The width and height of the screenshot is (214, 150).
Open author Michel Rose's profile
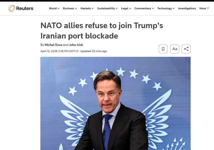coord(54,45)
